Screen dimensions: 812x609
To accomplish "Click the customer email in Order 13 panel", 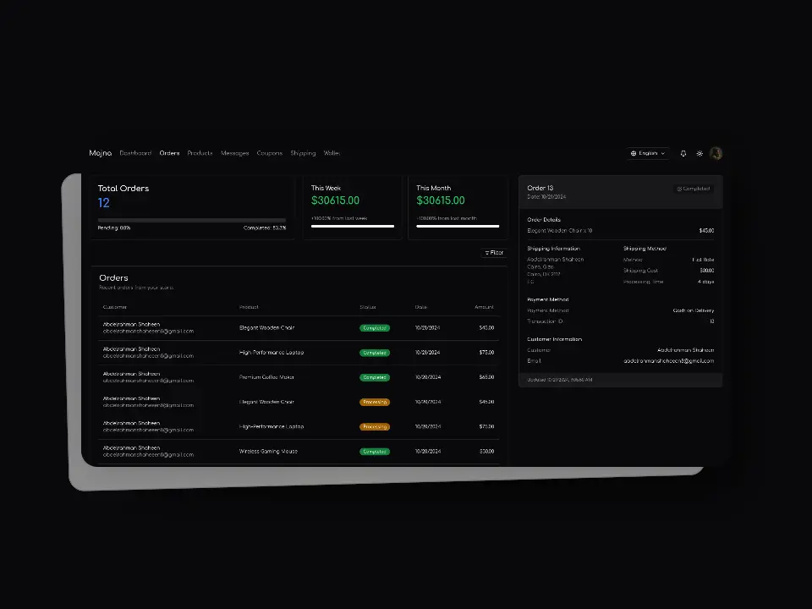I will (x=668, y=361).
